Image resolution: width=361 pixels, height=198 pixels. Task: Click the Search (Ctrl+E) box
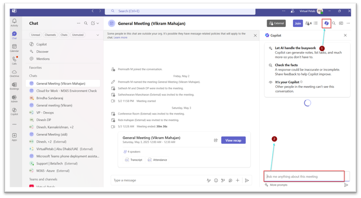[x=180, y=11]
